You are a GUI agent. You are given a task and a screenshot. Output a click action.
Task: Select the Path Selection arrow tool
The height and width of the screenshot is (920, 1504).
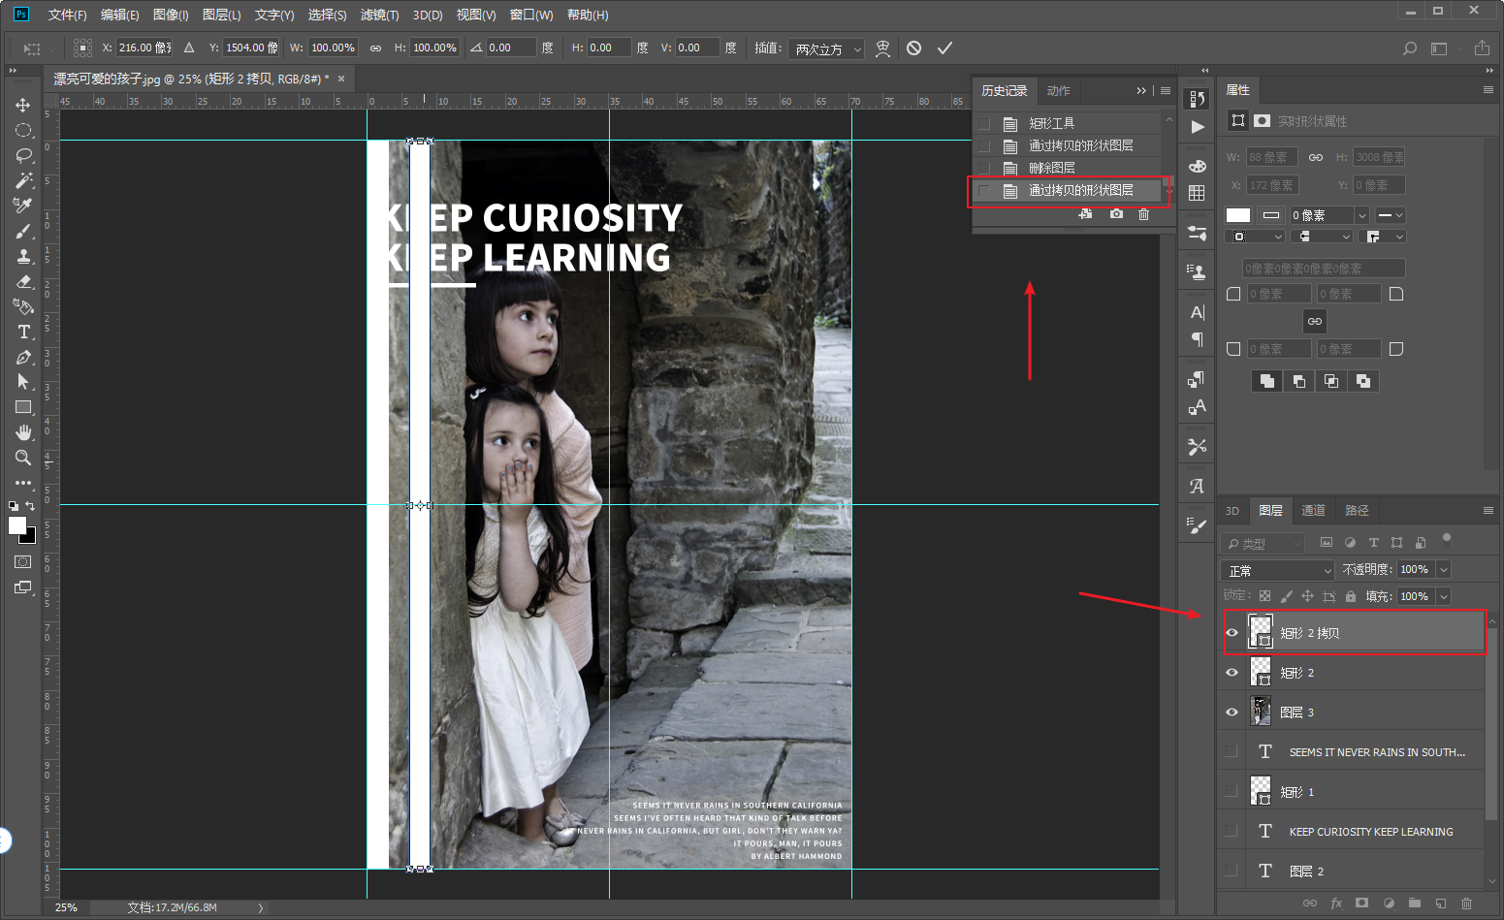[23, 382]
